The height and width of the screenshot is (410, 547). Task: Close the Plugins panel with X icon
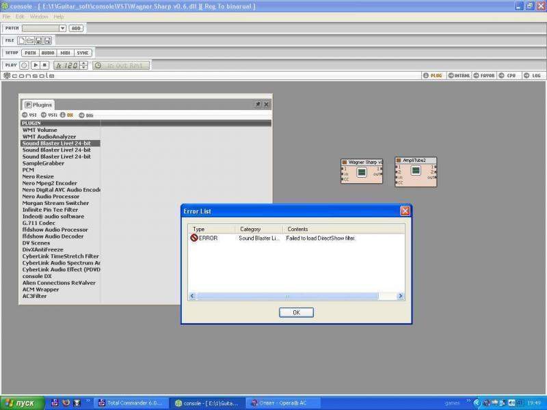tap(266, 105)
